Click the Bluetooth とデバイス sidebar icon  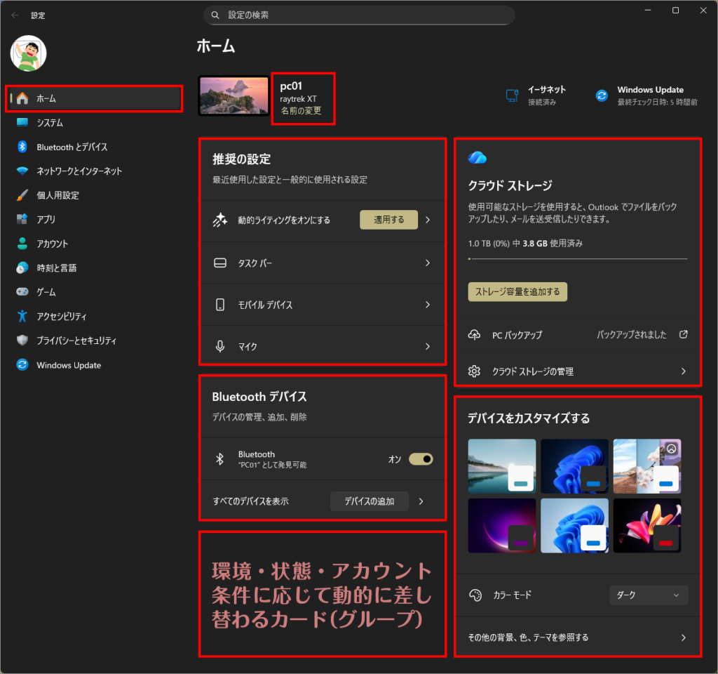pyautogui.click(x=22, y=147)
